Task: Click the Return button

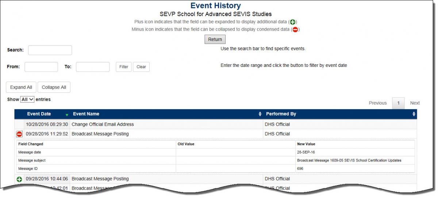Action: [x=215, y=39]
